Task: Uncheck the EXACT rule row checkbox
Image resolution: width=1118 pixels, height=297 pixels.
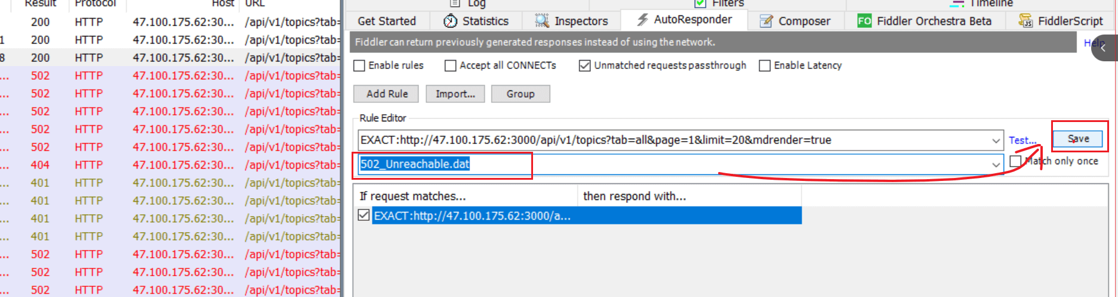Action: pos(364,215)
